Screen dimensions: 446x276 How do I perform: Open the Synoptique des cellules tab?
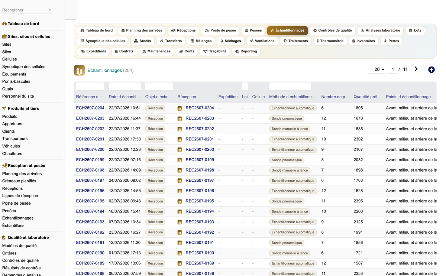(x=103, y=41)
